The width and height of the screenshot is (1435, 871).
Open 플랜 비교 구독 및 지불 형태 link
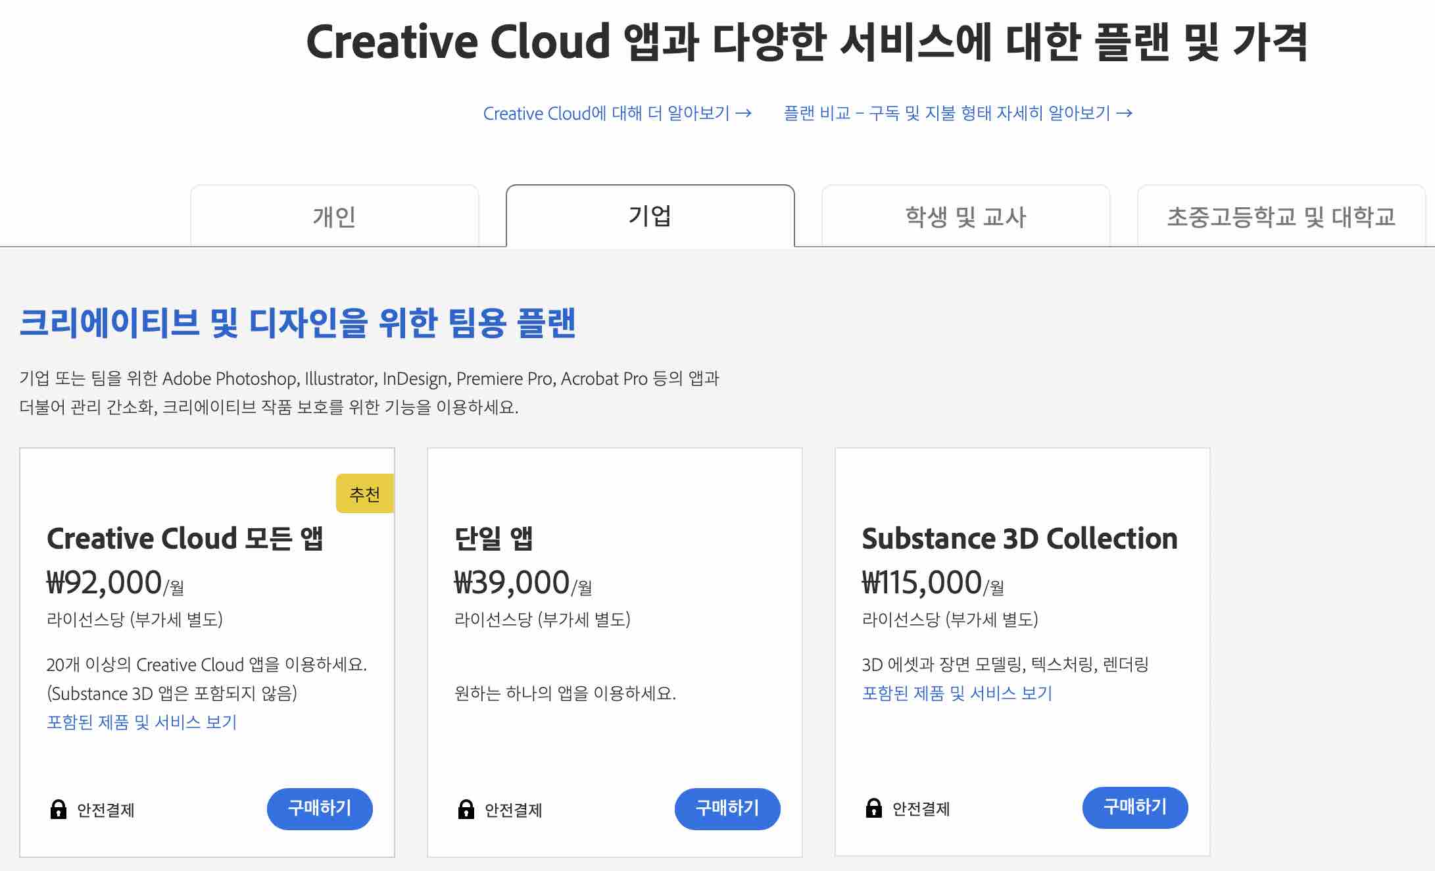click(957, 113)
